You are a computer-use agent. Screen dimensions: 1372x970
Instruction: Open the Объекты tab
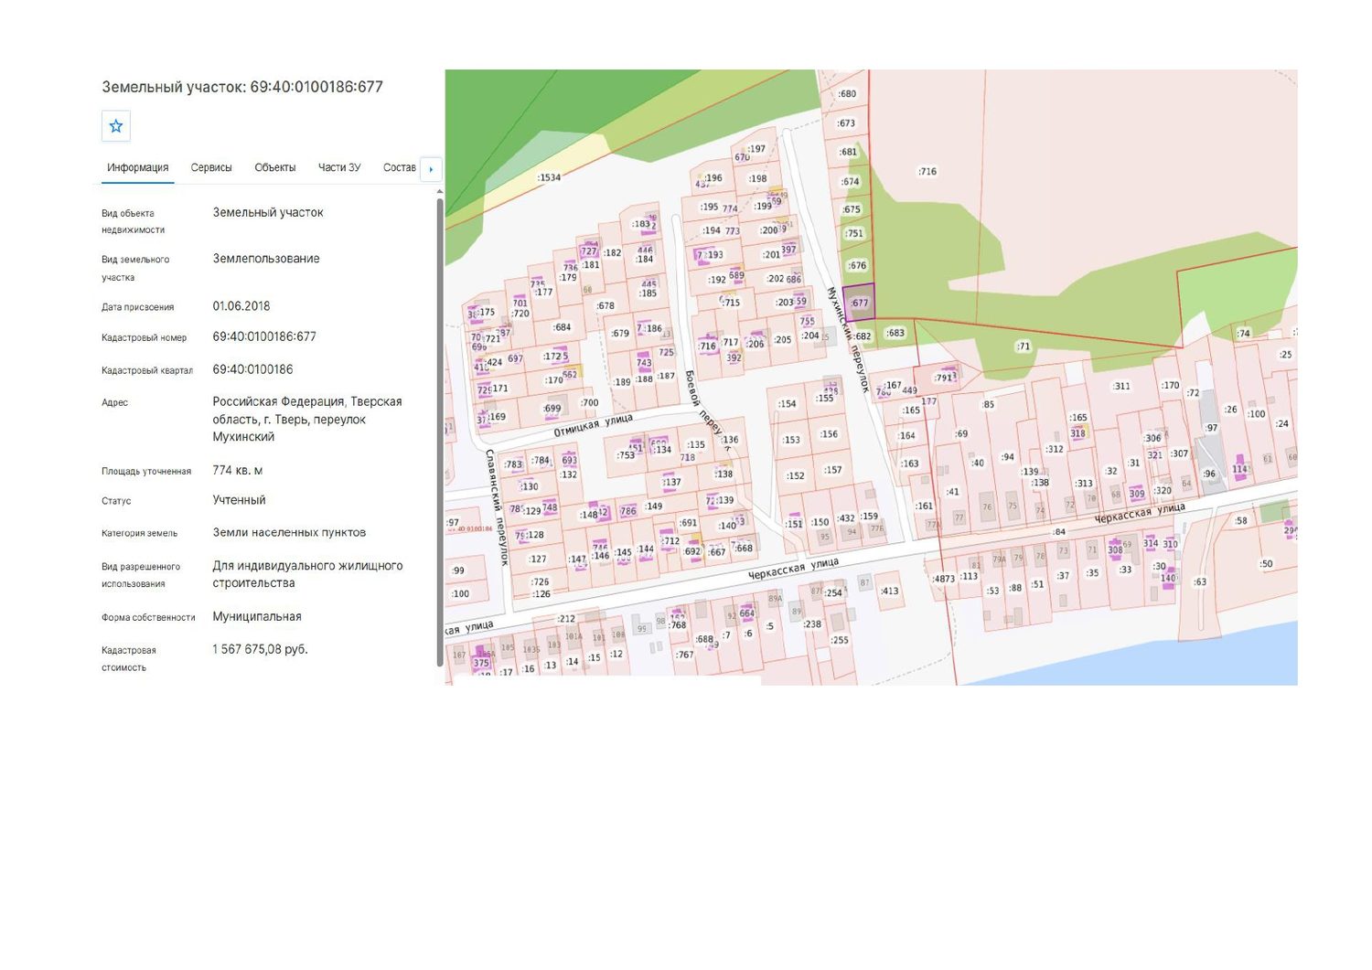coord(275,168)
